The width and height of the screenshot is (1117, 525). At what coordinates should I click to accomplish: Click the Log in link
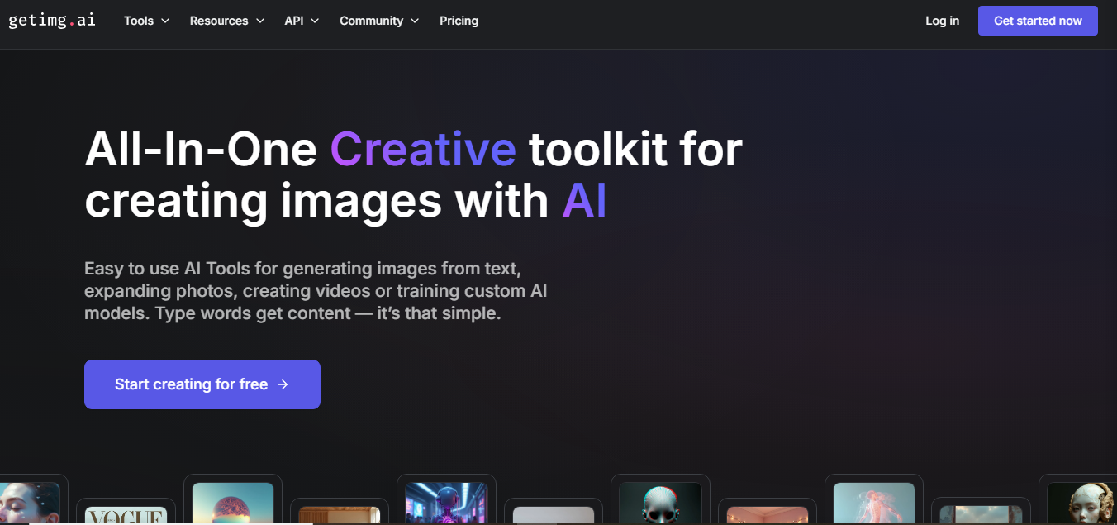click(942, 21)
